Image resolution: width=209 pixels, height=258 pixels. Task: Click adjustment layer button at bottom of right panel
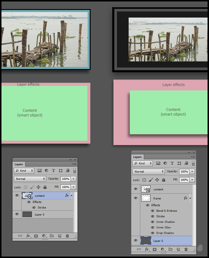click(163, 250)
